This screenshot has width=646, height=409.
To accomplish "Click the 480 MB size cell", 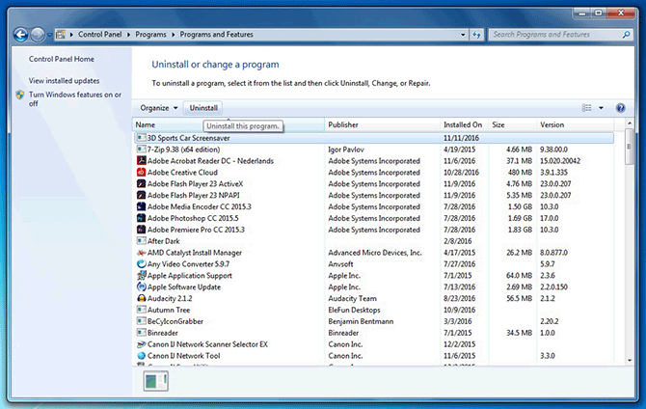I will [521, 173].
